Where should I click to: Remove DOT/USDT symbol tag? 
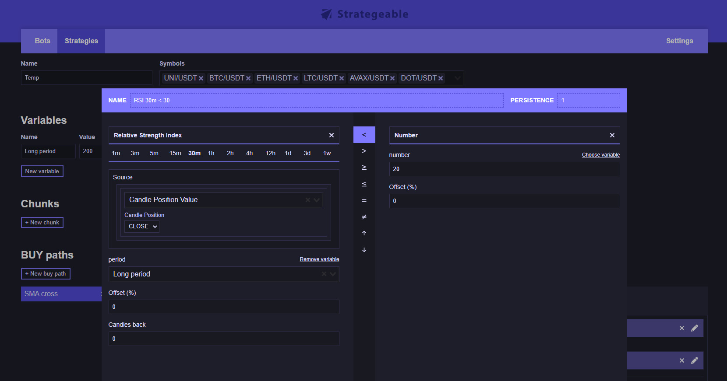click(441, 78)
